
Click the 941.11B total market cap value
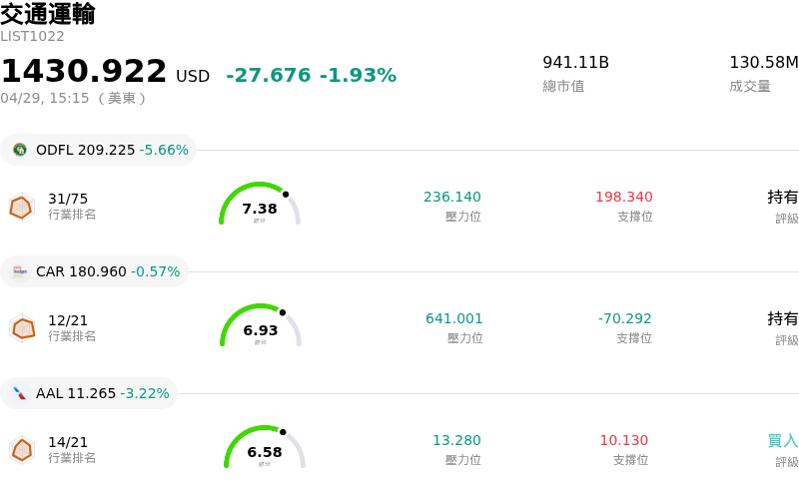tap(575, 63)
